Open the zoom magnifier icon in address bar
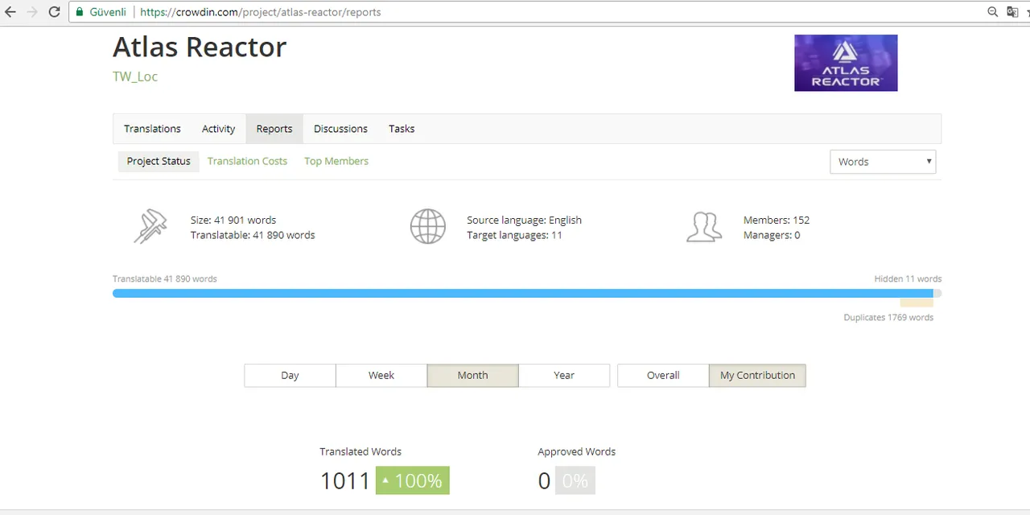This screenshot has height=515, width=1030. pyautogui.click(x=993, y=12)
